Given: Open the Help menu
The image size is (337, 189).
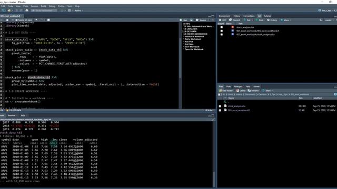Looking at the screenshot, I should [x=77, y=6].
